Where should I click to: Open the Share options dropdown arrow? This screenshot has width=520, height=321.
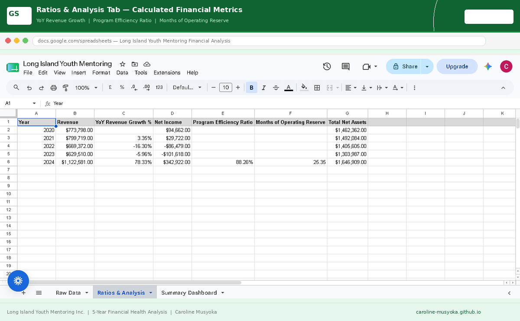(427, 66)
